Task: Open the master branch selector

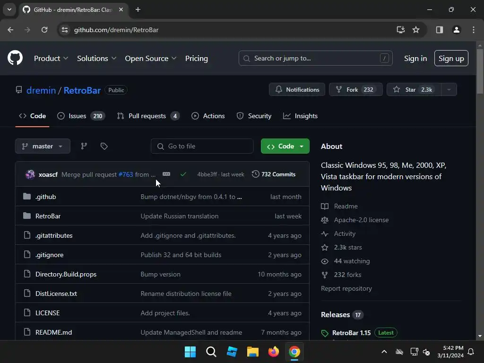Action: pyautogui.click(x=43, y=146)
